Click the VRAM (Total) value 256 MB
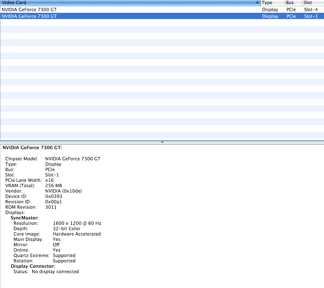Image resolution: width=324 pixels, height=288 pixels. (54, 186)
